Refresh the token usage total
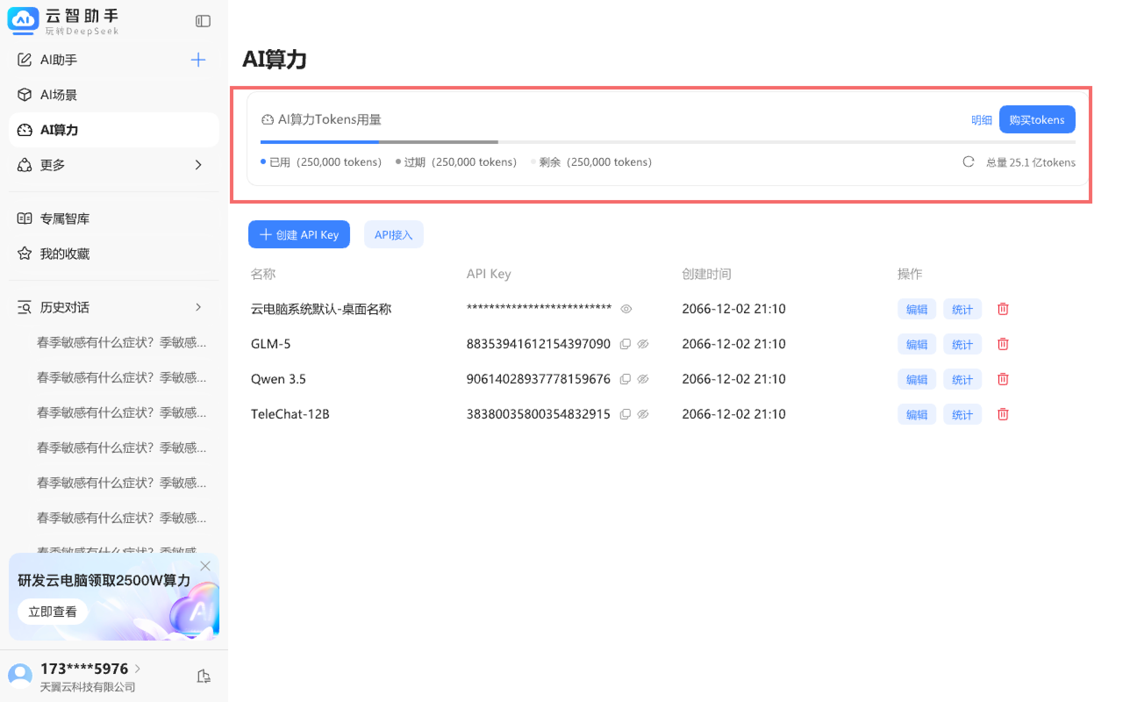Screen dimensions: 1123x702 pos(968,161)
